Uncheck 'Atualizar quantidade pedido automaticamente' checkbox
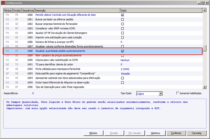210x139 pixels. click(x=122, y=51)
